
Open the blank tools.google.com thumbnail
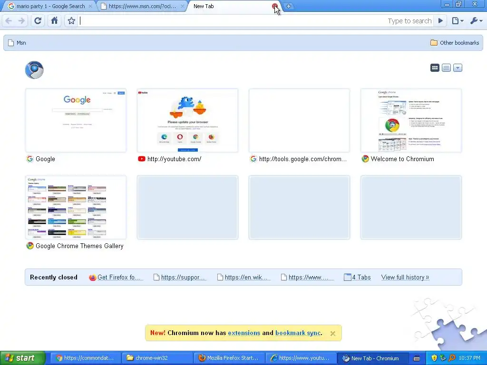300,120
